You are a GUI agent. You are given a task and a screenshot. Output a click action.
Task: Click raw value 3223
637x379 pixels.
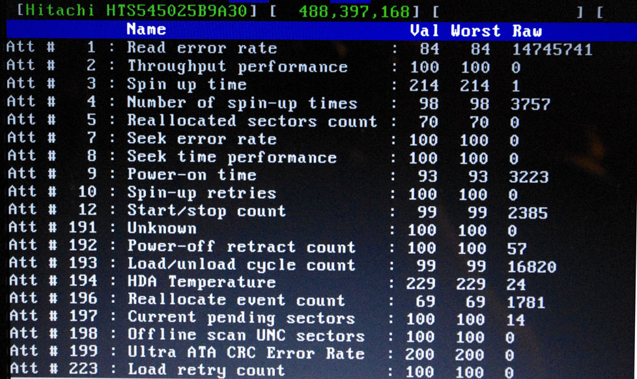529,176
